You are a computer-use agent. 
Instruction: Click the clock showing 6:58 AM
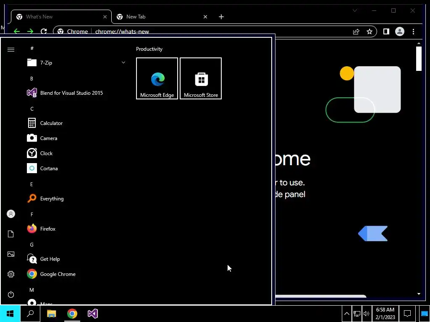(x=385, y=314)
